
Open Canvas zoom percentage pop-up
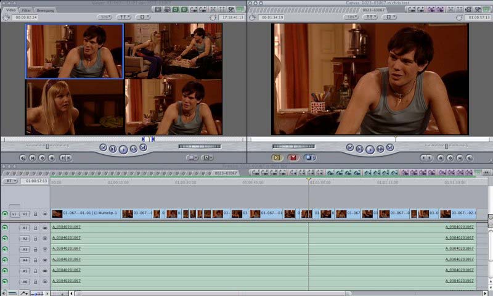coord(351,17)
